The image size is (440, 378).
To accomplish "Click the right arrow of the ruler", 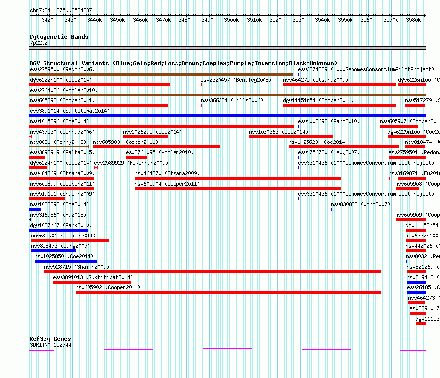I will [424, 15].
